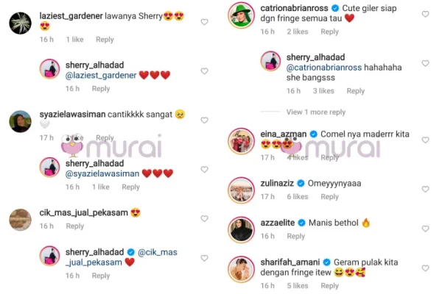
Task: Reply to zulinaziz's comment
Action: click(329, 197)
